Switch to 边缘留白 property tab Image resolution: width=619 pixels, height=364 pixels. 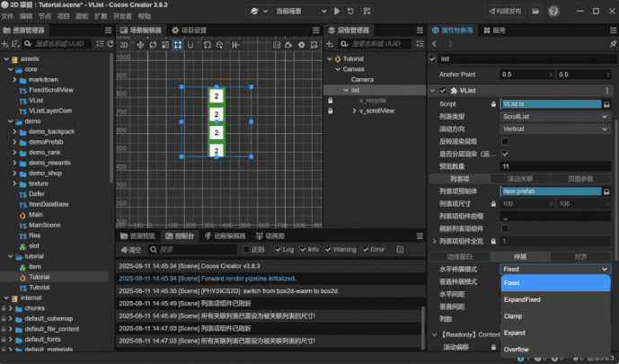(x=459, y=257)
